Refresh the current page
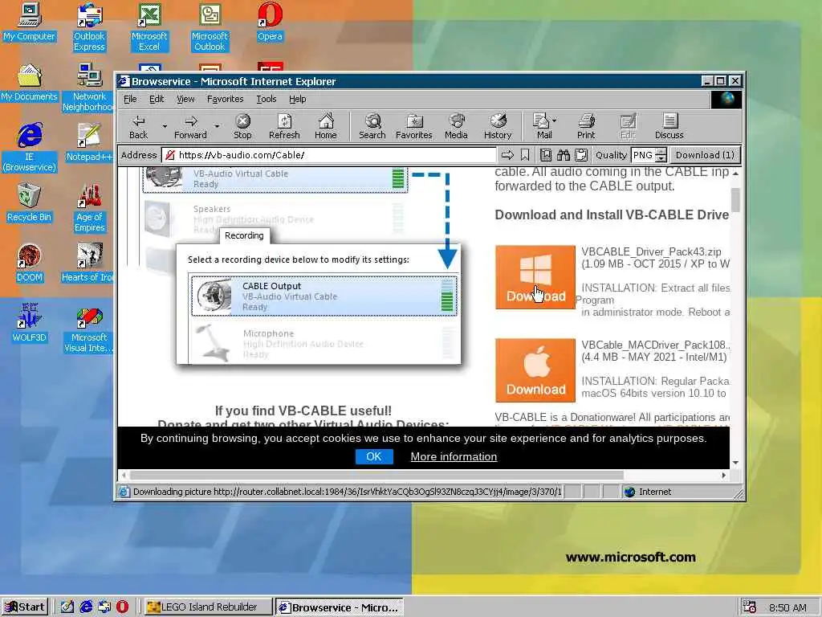Screen dimensions: 822x617 tap(284, 126)
